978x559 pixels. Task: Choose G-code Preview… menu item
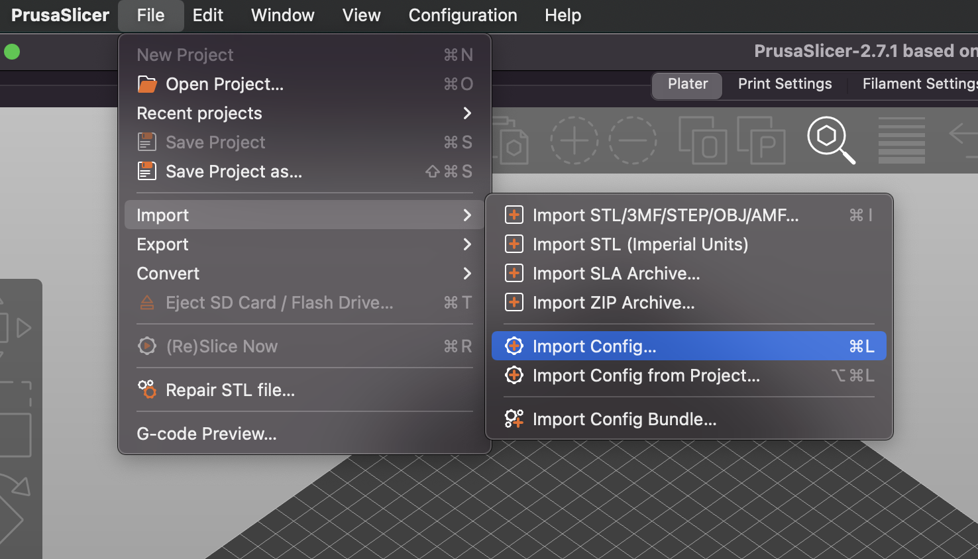pos(305,434)
